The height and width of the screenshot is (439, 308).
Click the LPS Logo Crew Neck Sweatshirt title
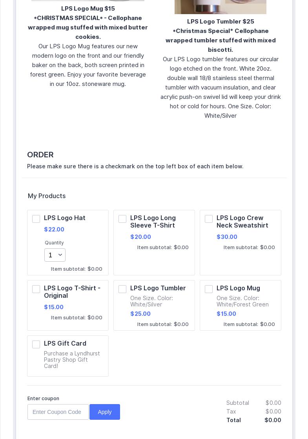click(x=242, y=222)
